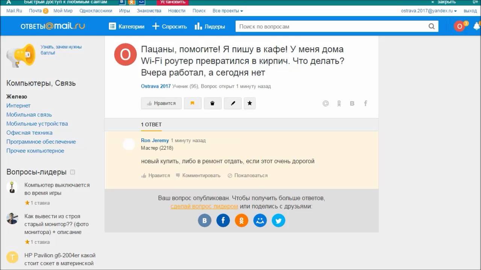Select the Железо category
The image size is (481, 270).
coord(17,96)
